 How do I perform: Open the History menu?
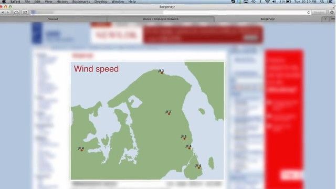click(x=62, y=2)
